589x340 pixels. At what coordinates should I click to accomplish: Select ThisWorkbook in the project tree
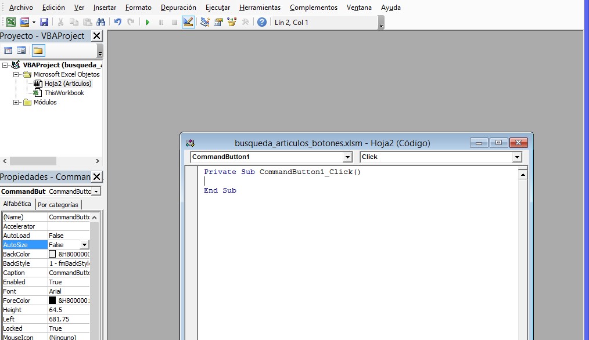pyautogui.click(x=64, y=93)
